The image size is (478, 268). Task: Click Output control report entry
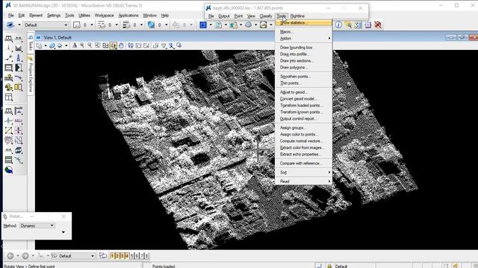[303, 119]
